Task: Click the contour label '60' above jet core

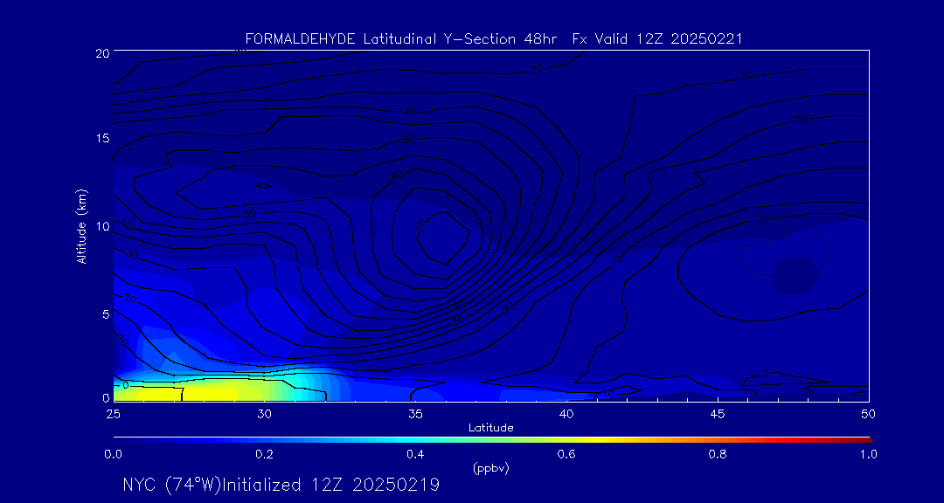Action: tap(398, 176)
